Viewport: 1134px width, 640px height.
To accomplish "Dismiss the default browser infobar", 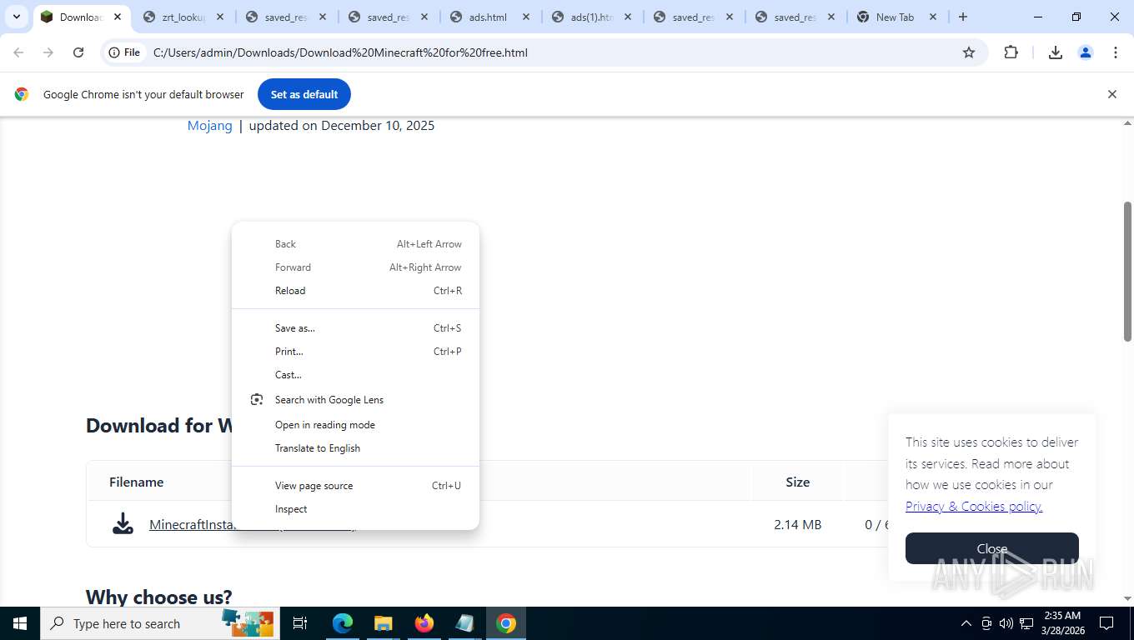I will click(1111, 94).
